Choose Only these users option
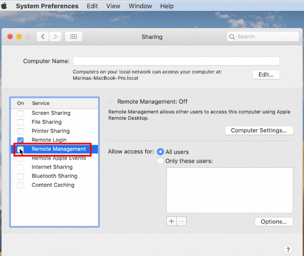This screenshot has width=304, height=256. point(161,161)
